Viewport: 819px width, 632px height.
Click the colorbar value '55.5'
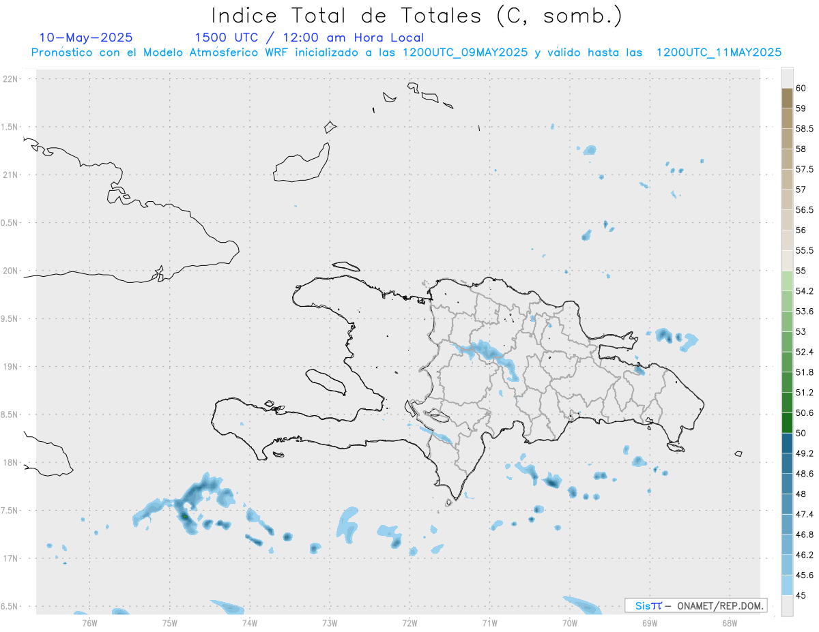coord(805,251)
